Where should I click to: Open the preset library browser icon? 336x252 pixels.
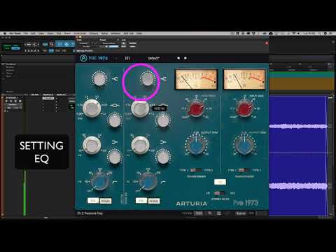point(127,58)
